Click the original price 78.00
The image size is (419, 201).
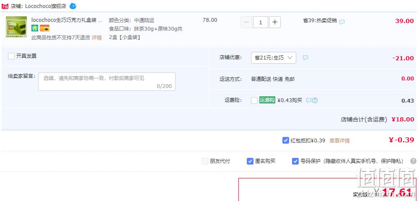210,20
